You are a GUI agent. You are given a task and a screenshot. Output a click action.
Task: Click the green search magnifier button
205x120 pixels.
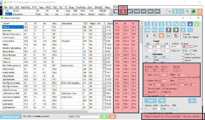point(104,116)
